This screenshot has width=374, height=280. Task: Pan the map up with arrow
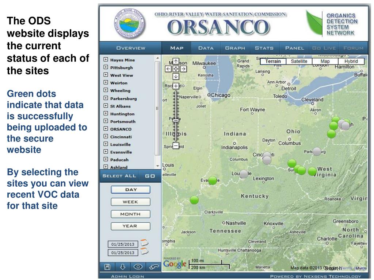pyautogui.click(x=176, y=61)
